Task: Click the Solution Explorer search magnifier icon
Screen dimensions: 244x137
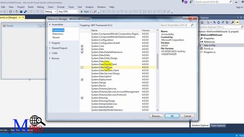Action: (x=242, y=27)
